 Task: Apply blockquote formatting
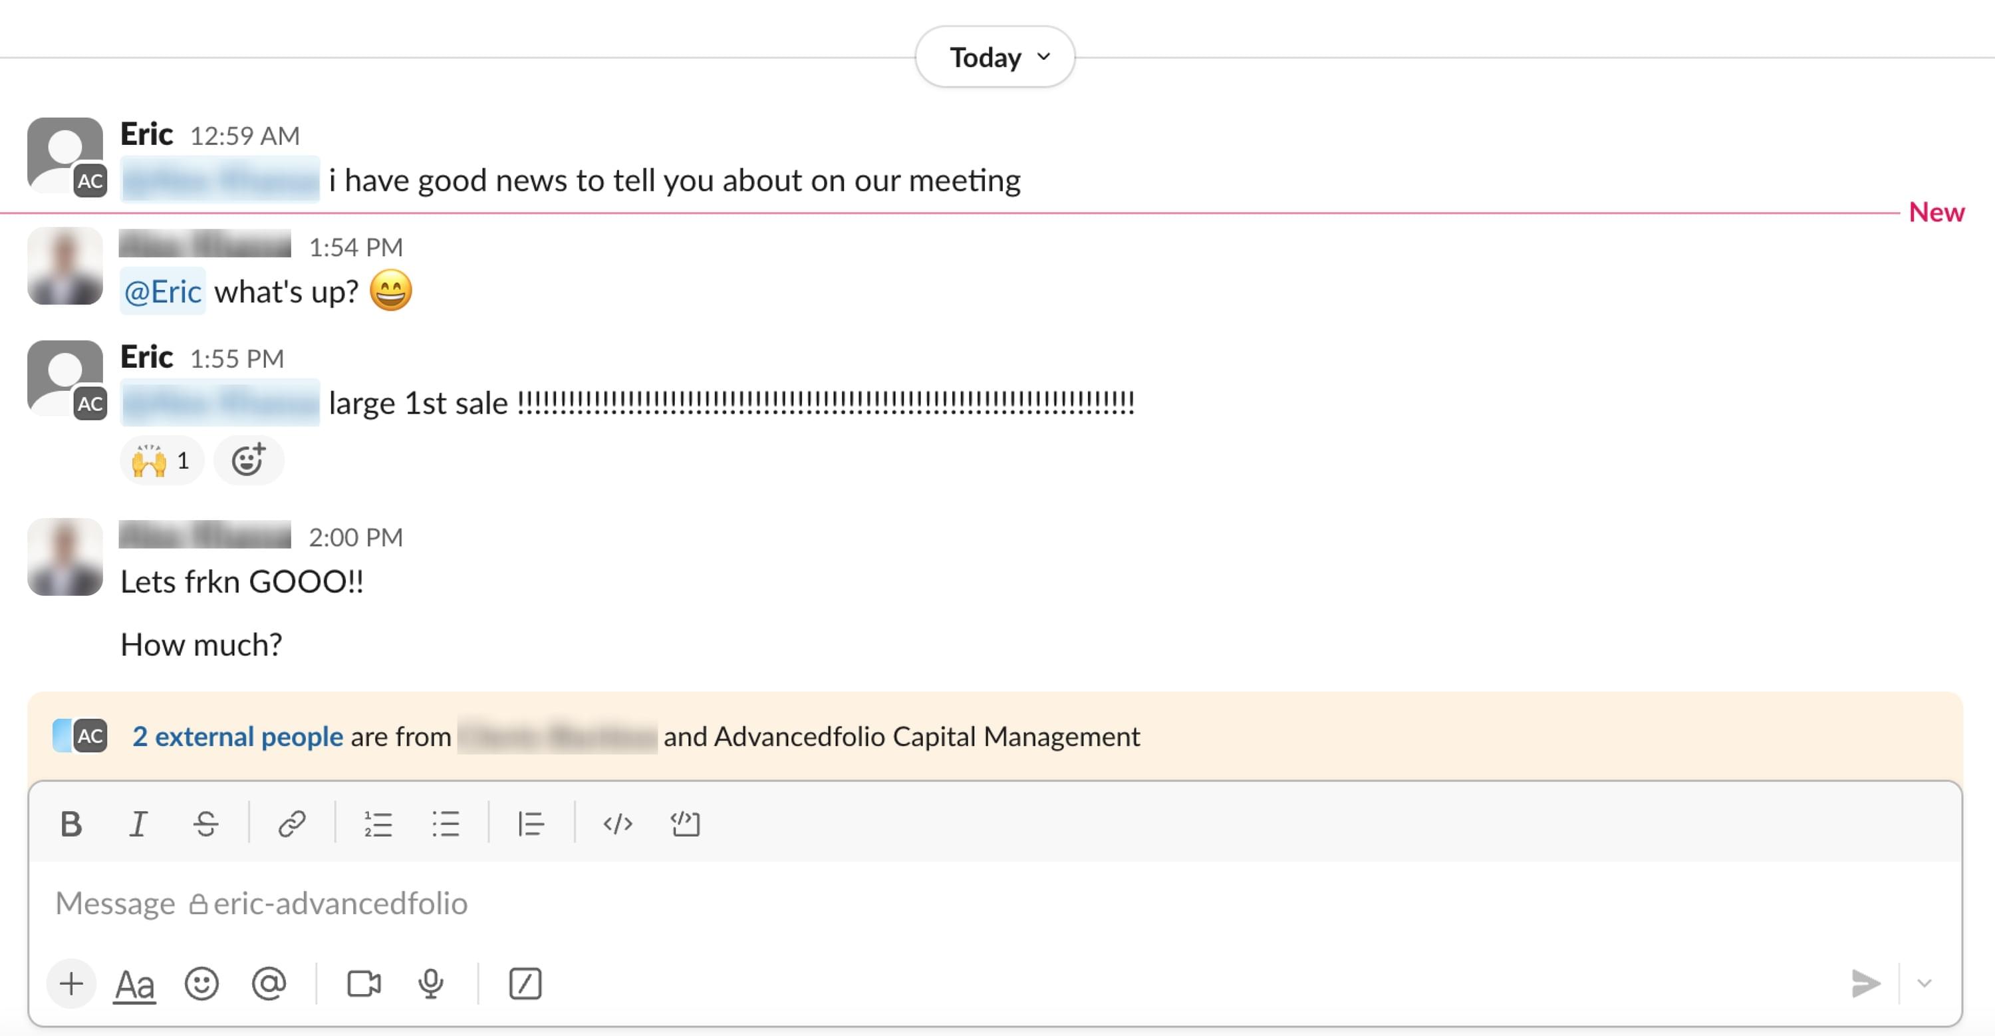(531, 824)
